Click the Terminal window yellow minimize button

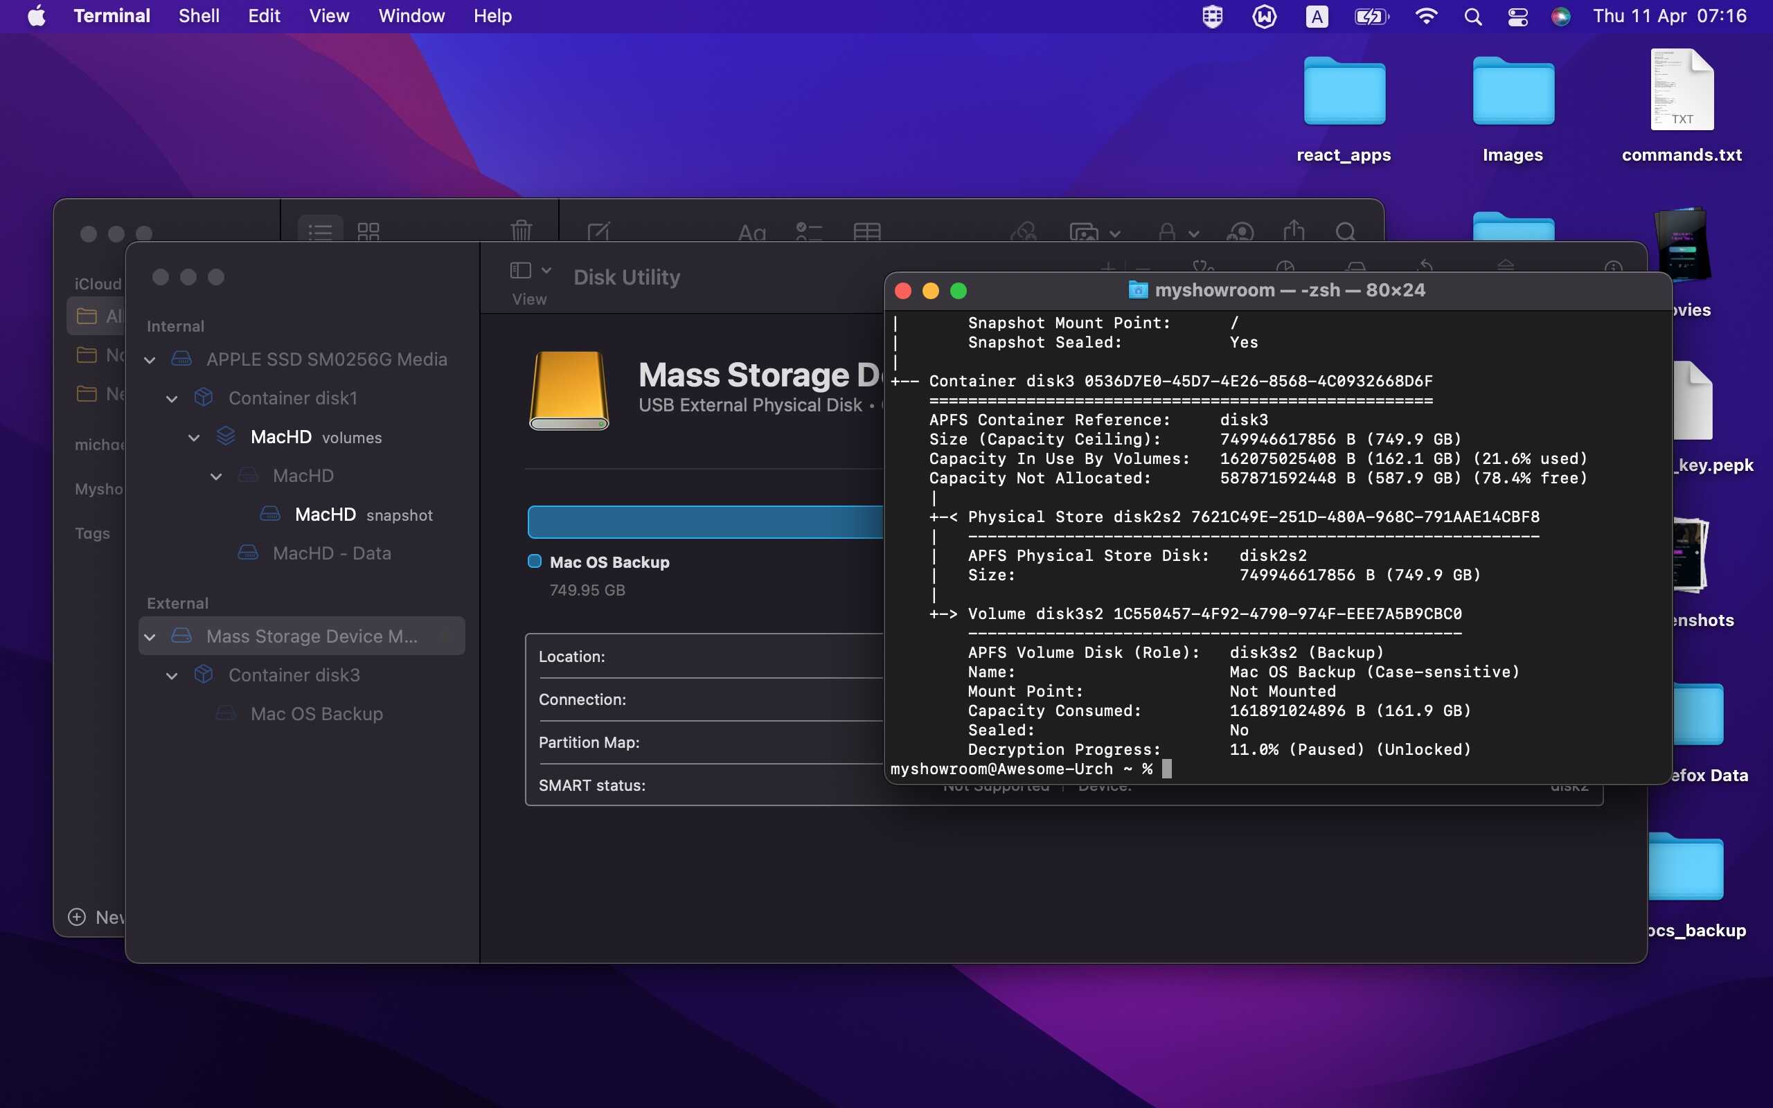(930, 291)
